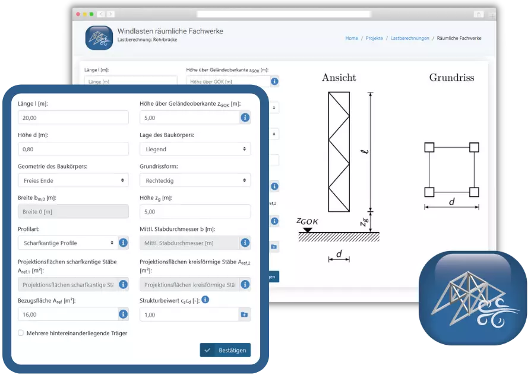
Task: Click the app logo in the page header
Action: [99, 38]
